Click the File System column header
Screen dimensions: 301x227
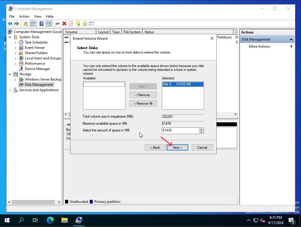[x=132, y=32]
